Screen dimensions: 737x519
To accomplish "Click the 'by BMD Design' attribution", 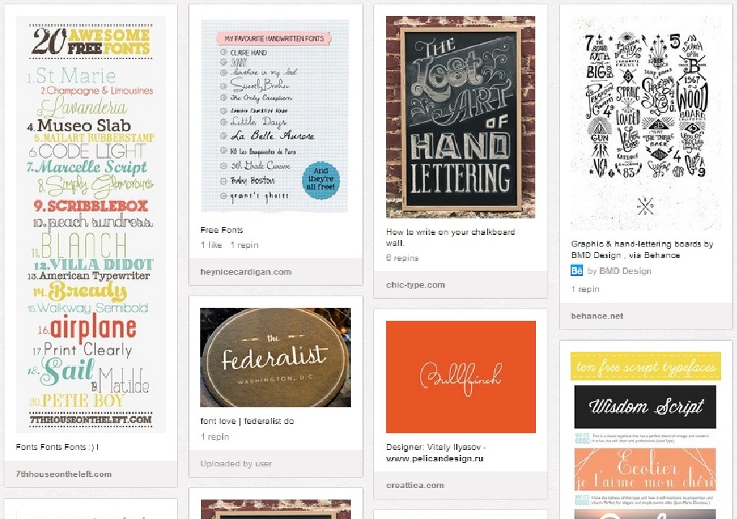I will 620,271.
